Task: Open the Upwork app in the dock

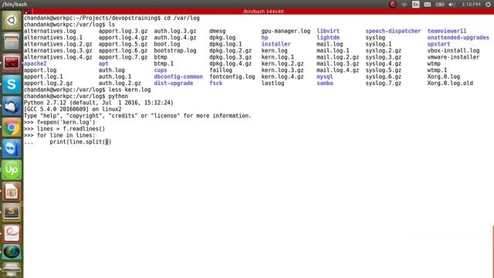Action: tap(12, 170)
